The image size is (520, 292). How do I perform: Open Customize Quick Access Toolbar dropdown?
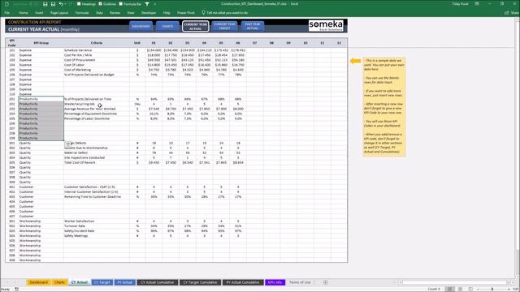(x=155, y=4)
